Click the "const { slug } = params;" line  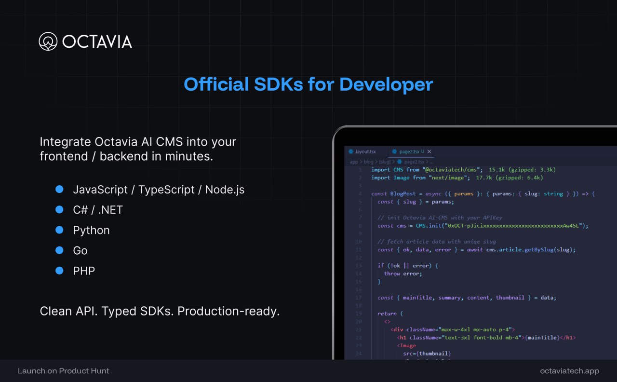pyautogui.click(x=416, y=202)
